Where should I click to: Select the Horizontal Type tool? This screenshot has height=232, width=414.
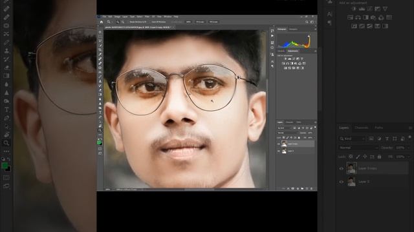[x=100, y=112]
